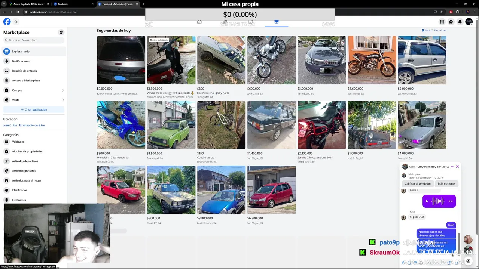
Task: Click the Marketplace tab icon in the top nav
Action: (276, 22)
